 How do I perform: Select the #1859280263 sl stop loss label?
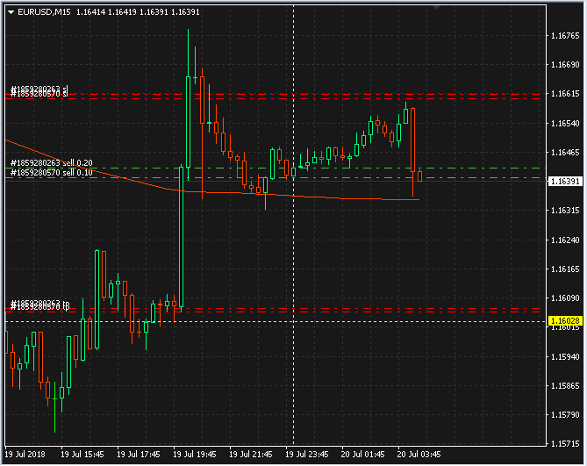click(39, 90)
